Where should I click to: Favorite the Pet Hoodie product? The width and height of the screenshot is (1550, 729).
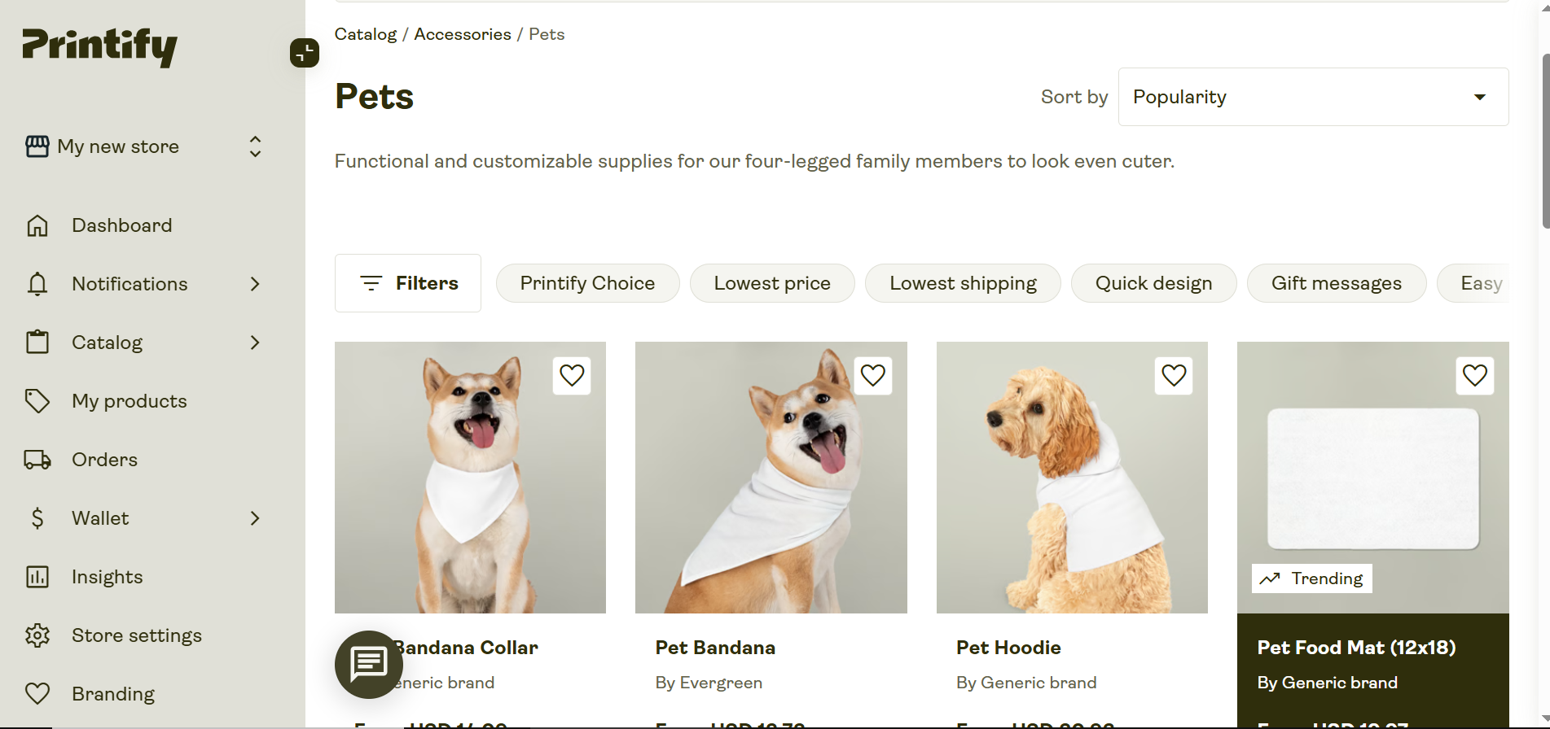point(1173,375)
